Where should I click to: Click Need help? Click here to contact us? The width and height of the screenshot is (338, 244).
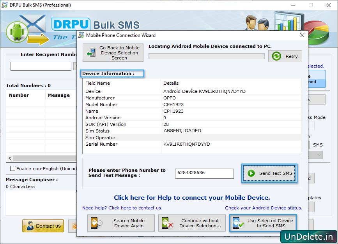pos(122,208)
